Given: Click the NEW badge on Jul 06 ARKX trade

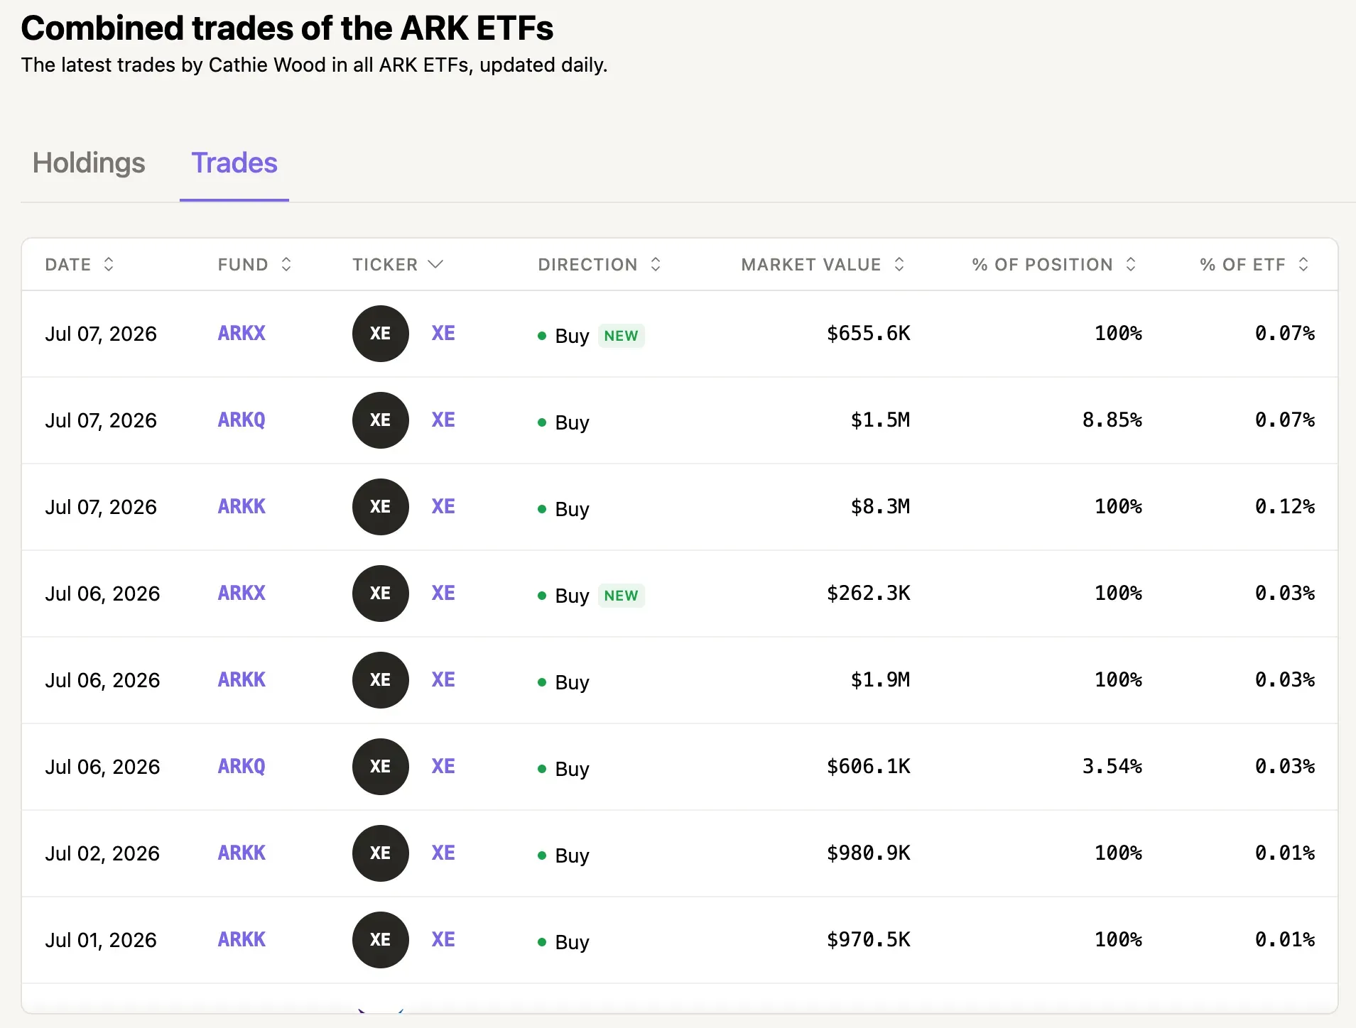Looking at the screenshot, I should 622,596.
